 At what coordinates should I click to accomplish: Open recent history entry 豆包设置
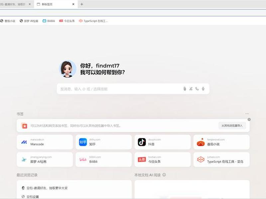coord(30,197)
